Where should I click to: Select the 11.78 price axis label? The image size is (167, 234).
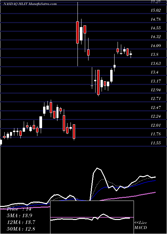[156, 134]
